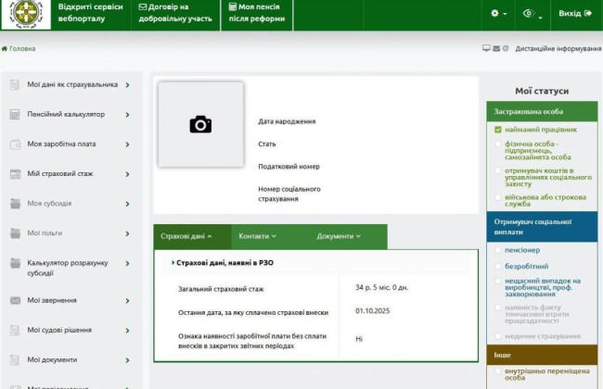Click the Pension Fund logo emblem

pos(26,14)
